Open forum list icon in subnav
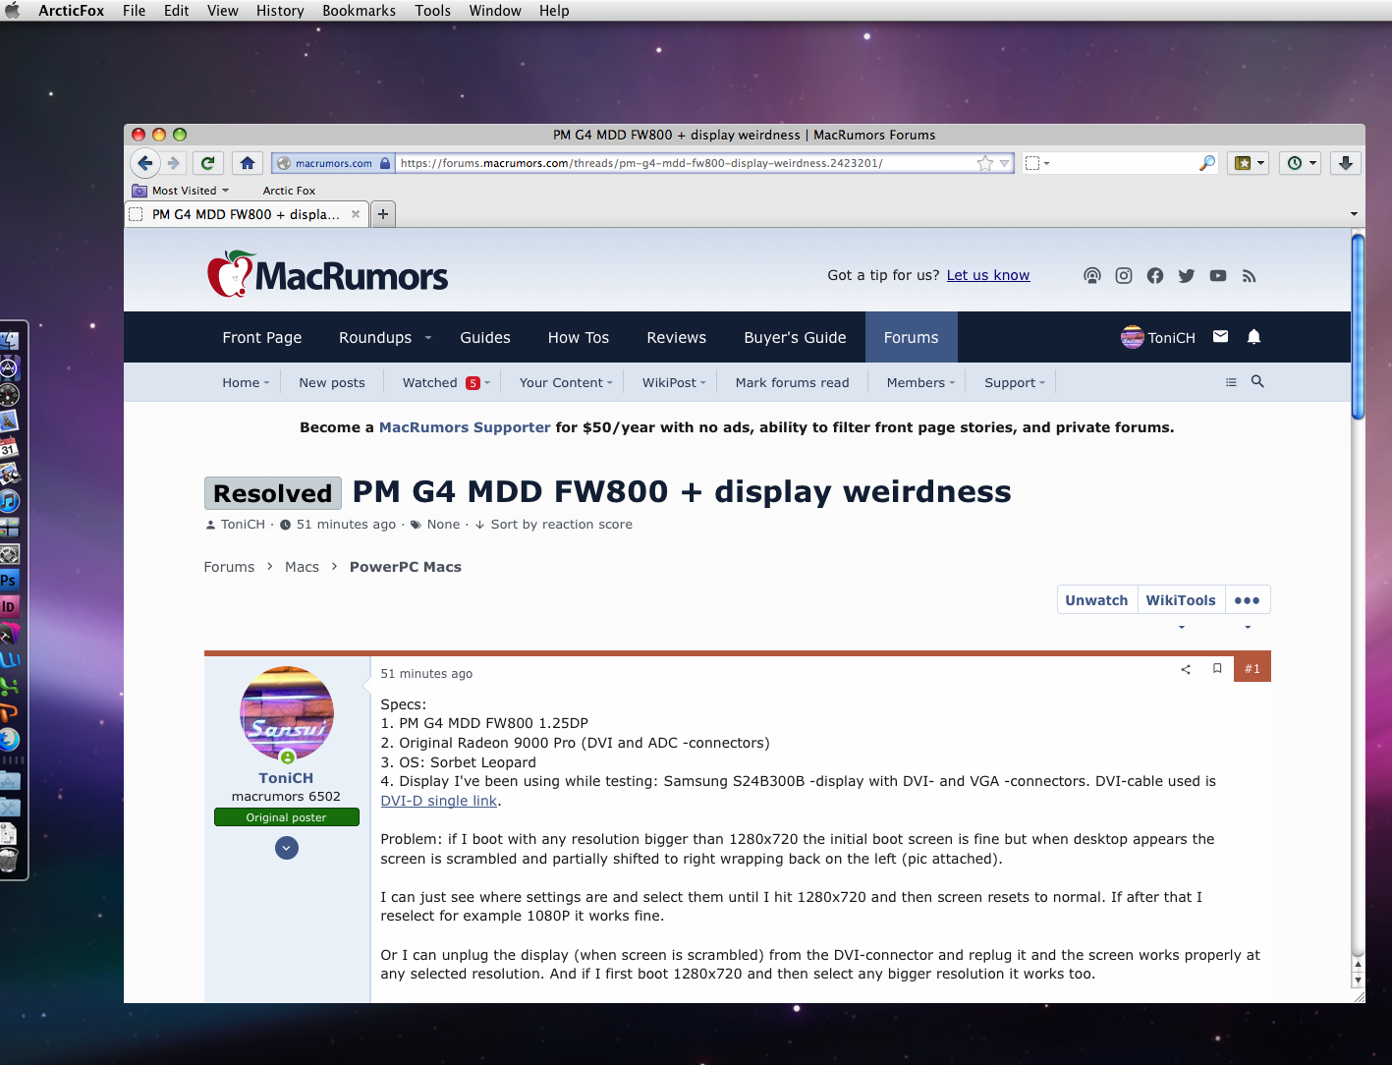The image size is (1392, 1065). click(1231, 382)
